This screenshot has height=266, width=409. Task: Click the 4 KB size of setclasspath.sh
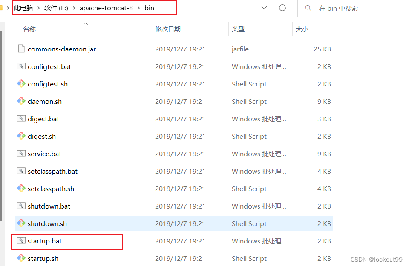[324, 189]
